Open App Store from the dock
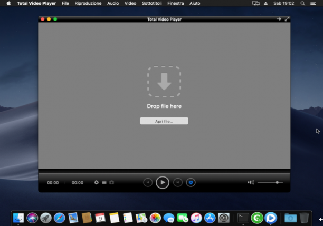This screenshot has height=226, width=323. point(210,218)
